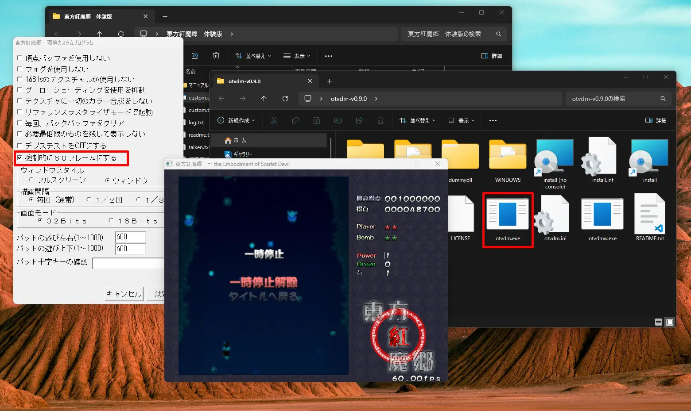
Task: Expand the 新規作成 dropdown
Action: pyautogui.click(x=237, y=120)
